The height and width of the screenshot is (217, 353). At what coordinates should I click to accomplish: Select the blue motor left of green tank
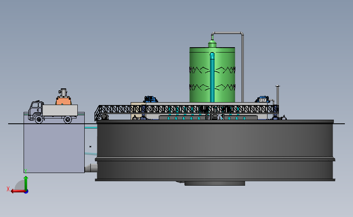point(150,99)
